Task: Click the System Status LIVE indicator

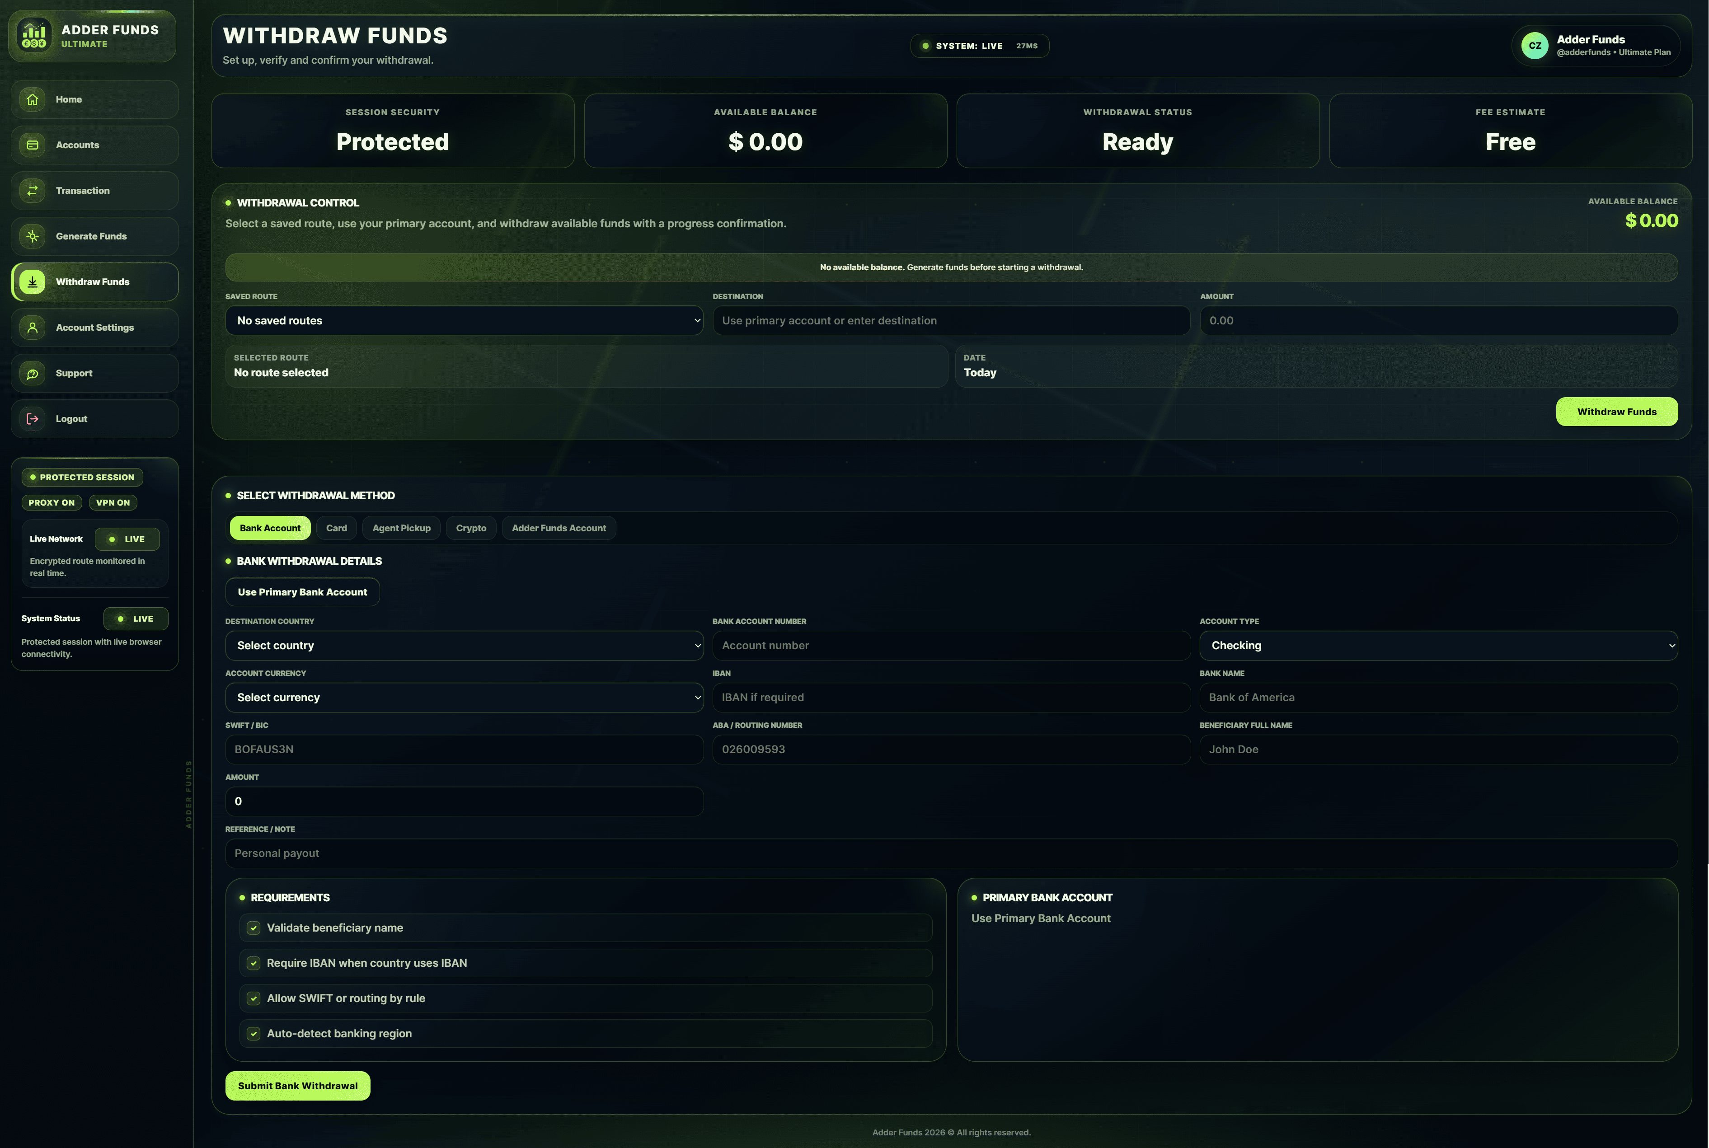Action: coord(136,619)
